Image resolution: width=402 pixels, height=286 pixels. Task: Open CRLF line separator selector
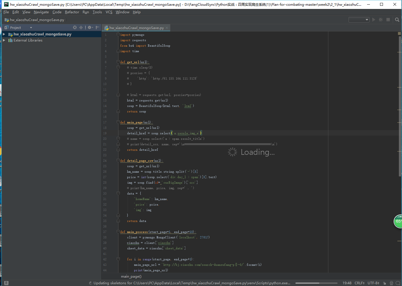(360, 283)
